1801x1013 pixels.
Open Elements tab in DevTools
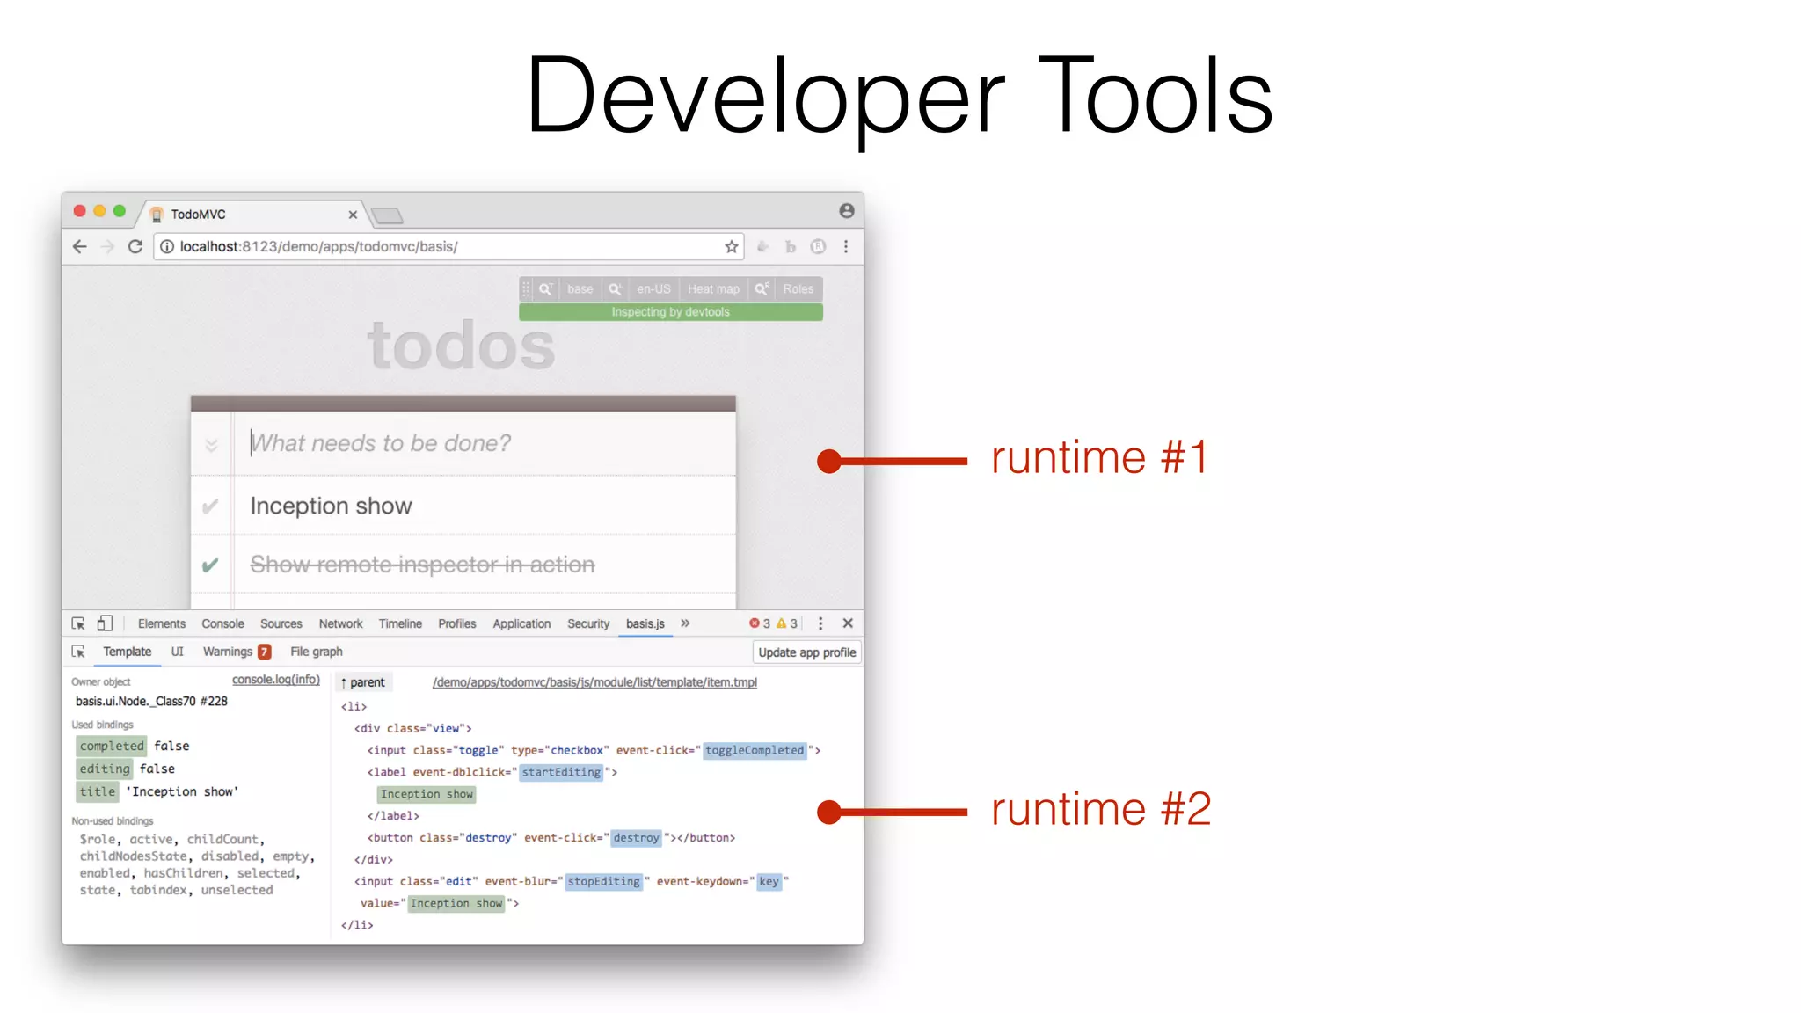tap(162, 623)
